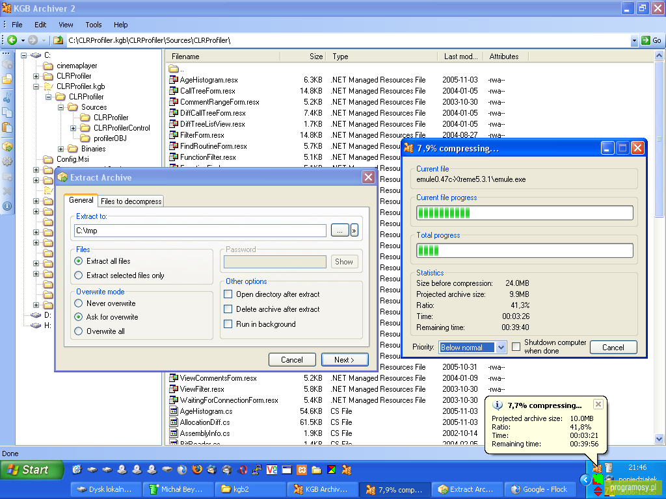
Task: Open the address bar path dropdown
Action: 634,41
